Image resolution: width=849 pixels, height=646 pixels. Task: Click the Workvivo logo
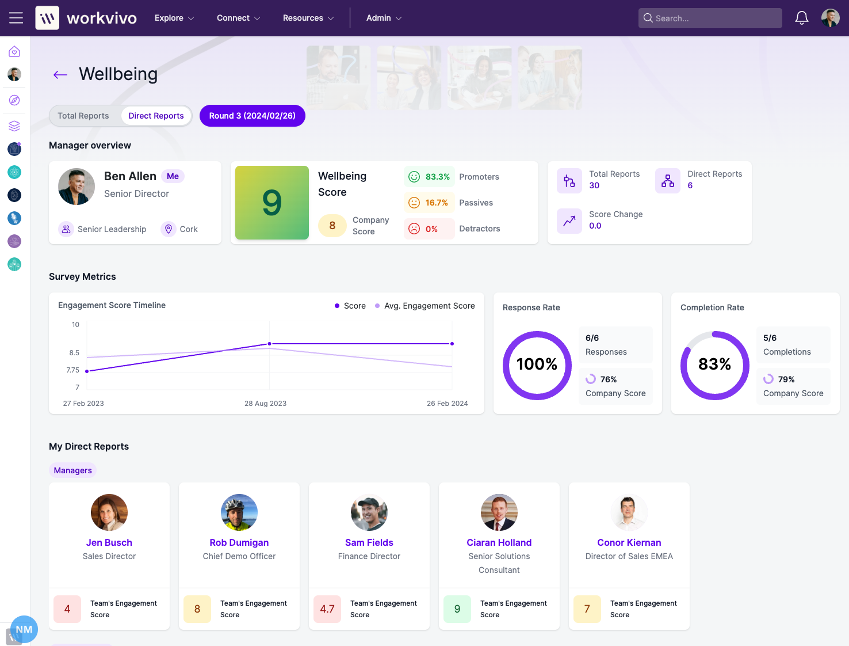(x=86, y=18)
